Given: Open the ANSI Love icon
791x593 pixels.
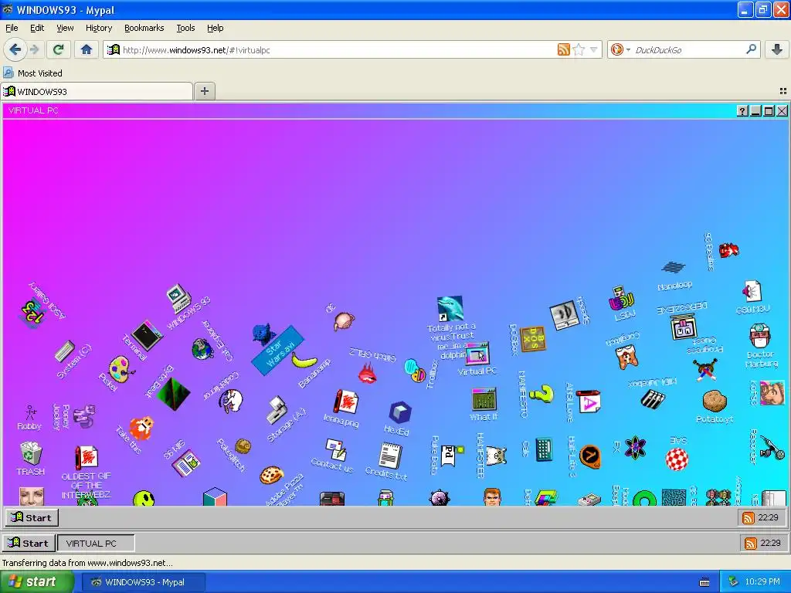Looking at the screenshot, I should pos(588,402).
